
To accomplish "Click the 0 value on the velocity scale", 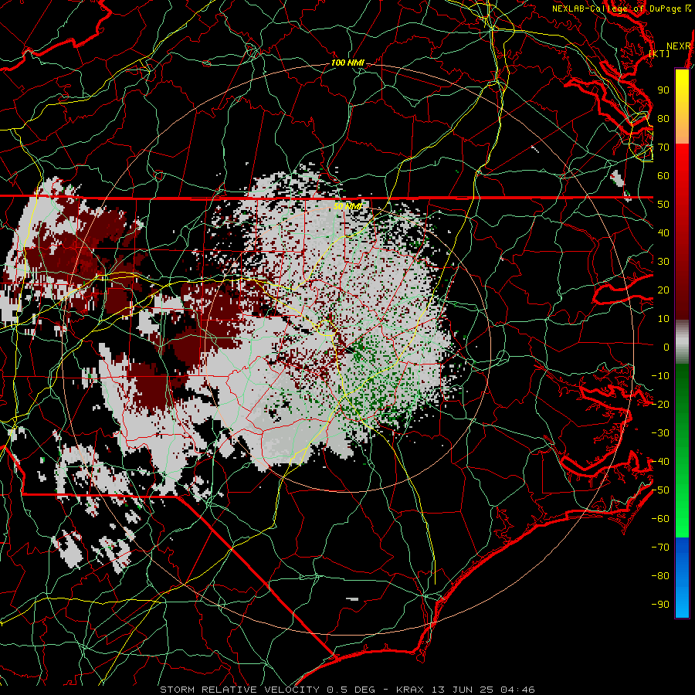I will pos(666,347).
